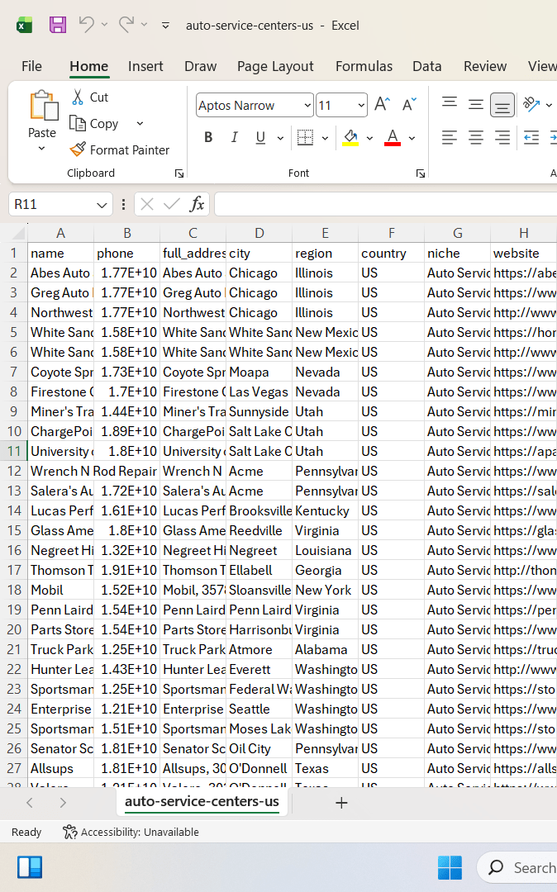Toggle Bold formatting
The image size is (557, 892).
[x=208, y=137]
